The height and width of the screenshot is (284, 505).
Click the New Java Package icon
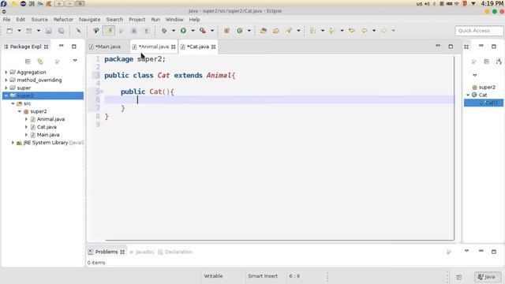click(x=226, y=31)
